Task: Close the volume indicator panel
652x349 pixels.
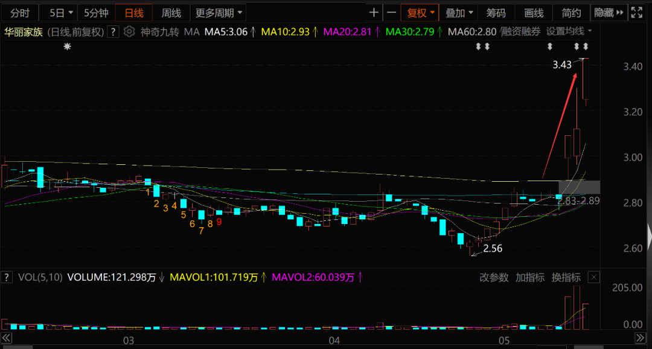Action: pyautogui.click(x=595, y=278)
